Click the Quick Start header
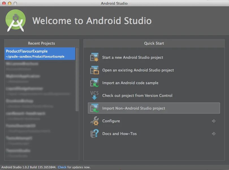The width and height of the screenshot is (229, 170). pyautogui.click(x=154, y=43)
